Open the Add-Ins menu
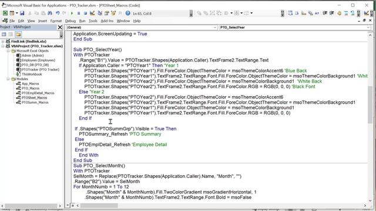376x211 pixels. (x=107, y=21)
